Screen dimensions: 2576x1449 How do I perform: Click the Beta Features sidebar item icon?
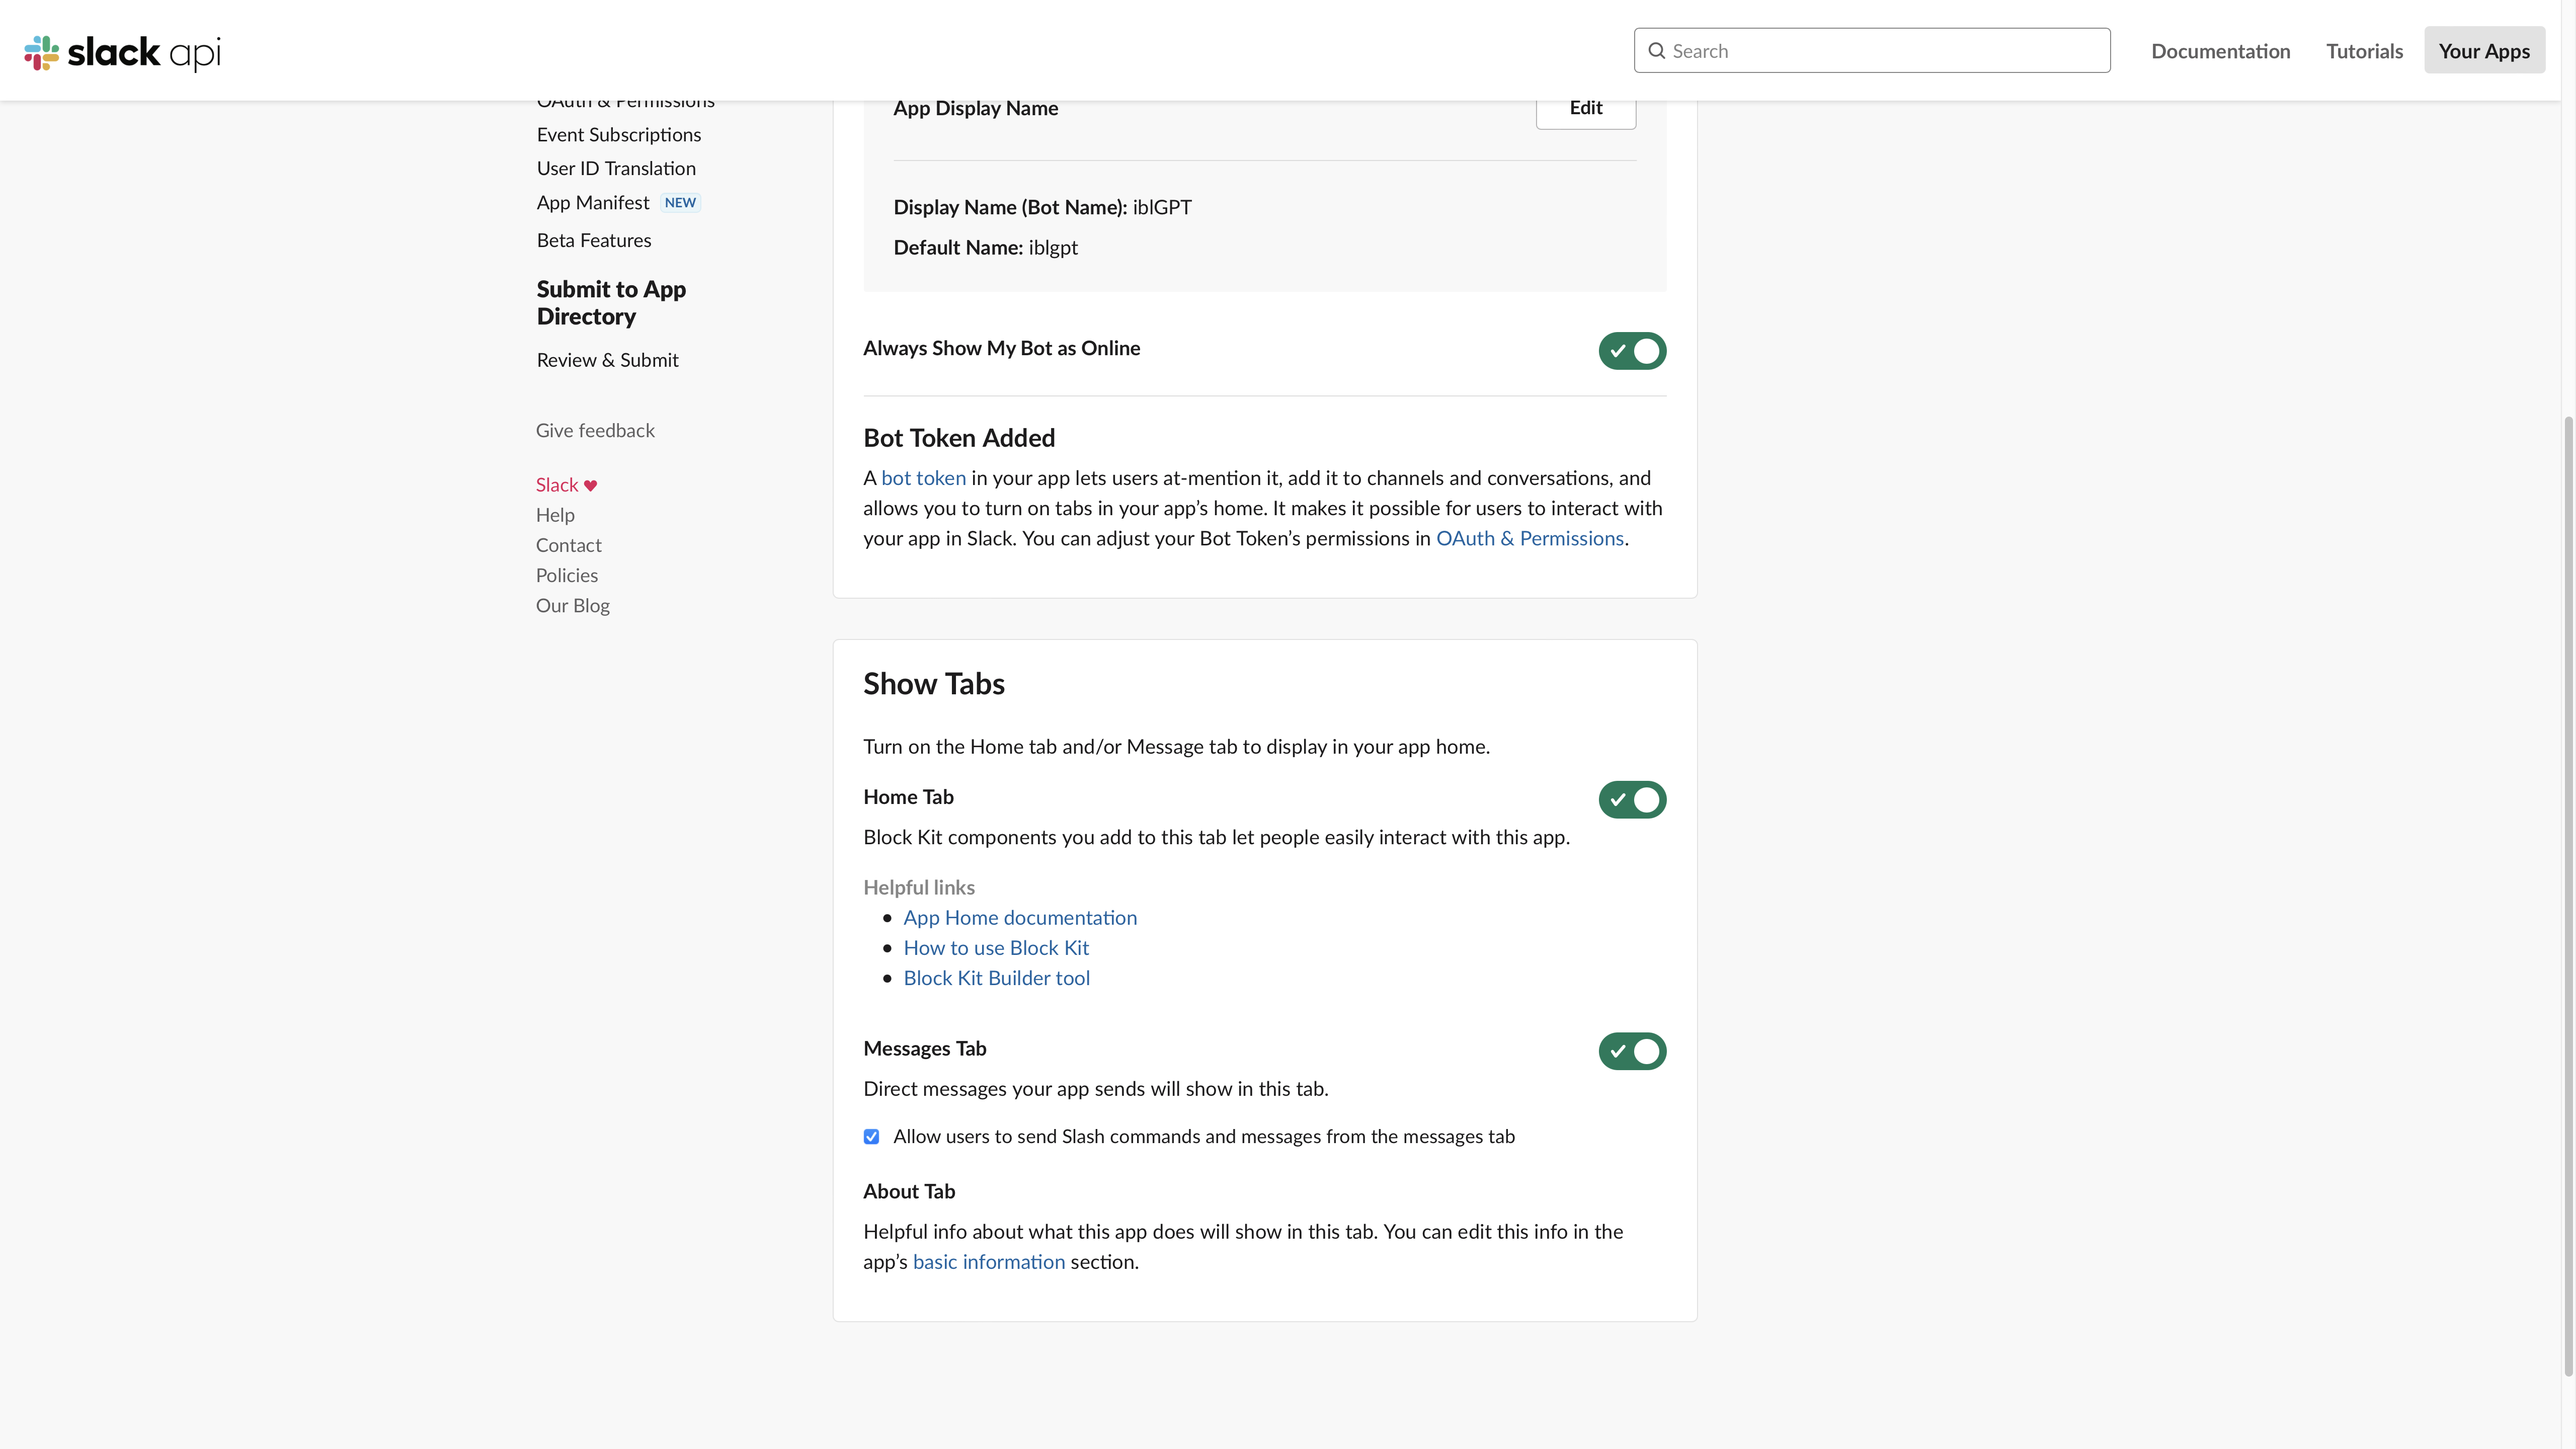coord(593,239)
